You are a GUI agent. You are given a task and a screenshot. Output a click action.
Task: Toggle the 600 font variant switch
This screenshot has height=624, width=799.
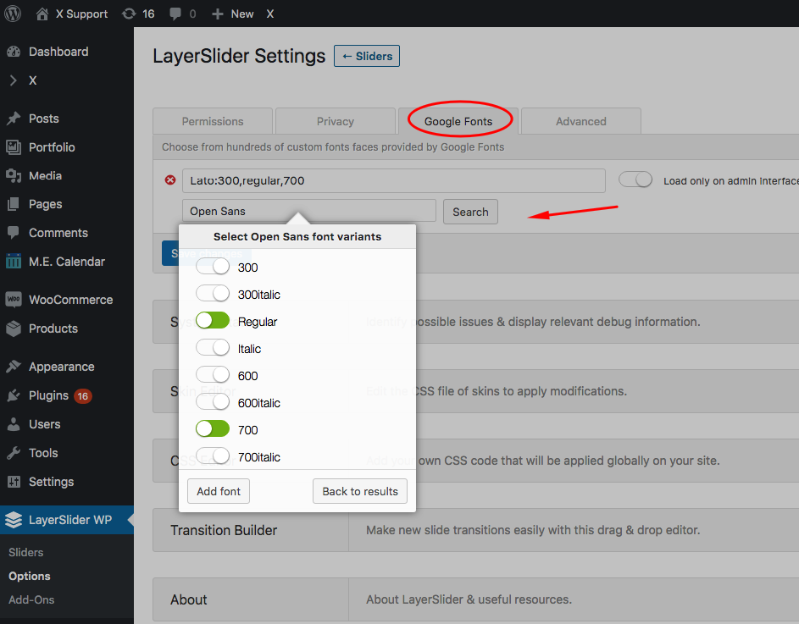pyautogui.click(x=213, y=375)
